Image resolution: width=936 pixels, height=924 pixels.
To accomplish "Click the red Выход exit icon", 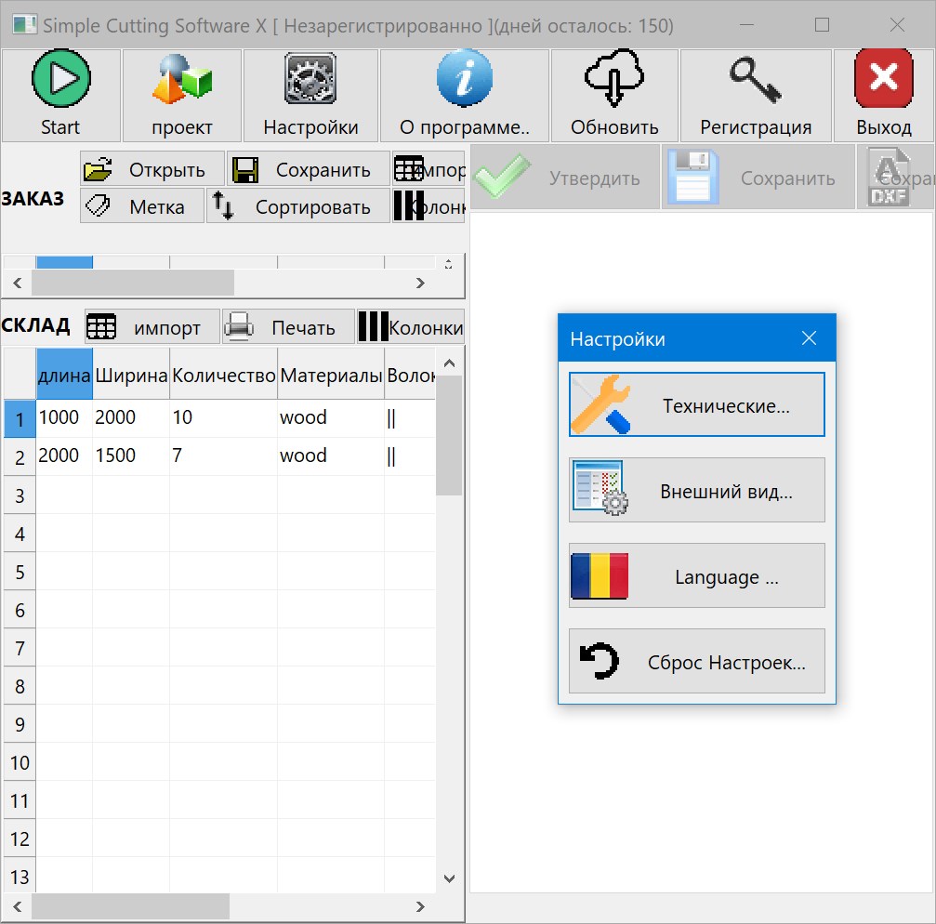I will (883, 78).
